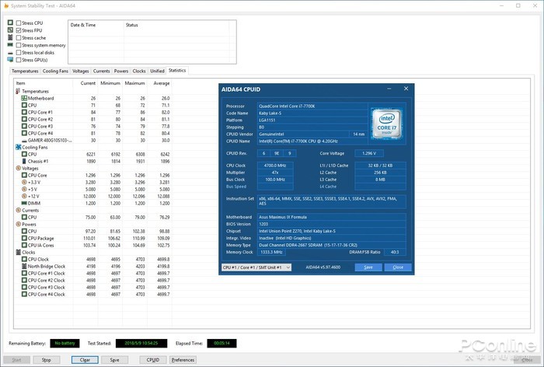Click the North Bridge Clock row icon

pyautogui.click(x=24, y=266)
